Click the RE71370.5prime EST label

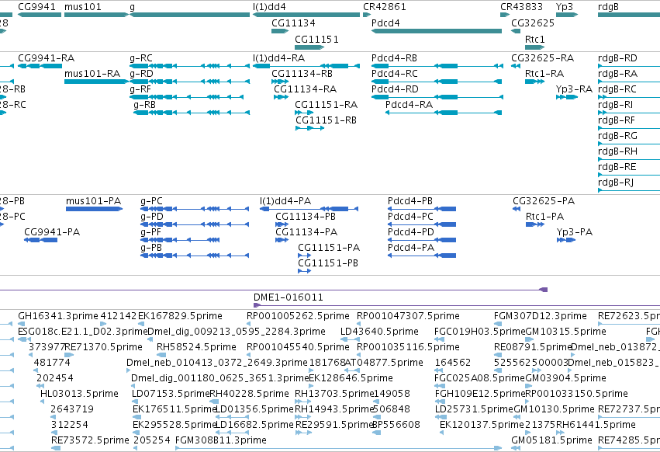(103, 347)
